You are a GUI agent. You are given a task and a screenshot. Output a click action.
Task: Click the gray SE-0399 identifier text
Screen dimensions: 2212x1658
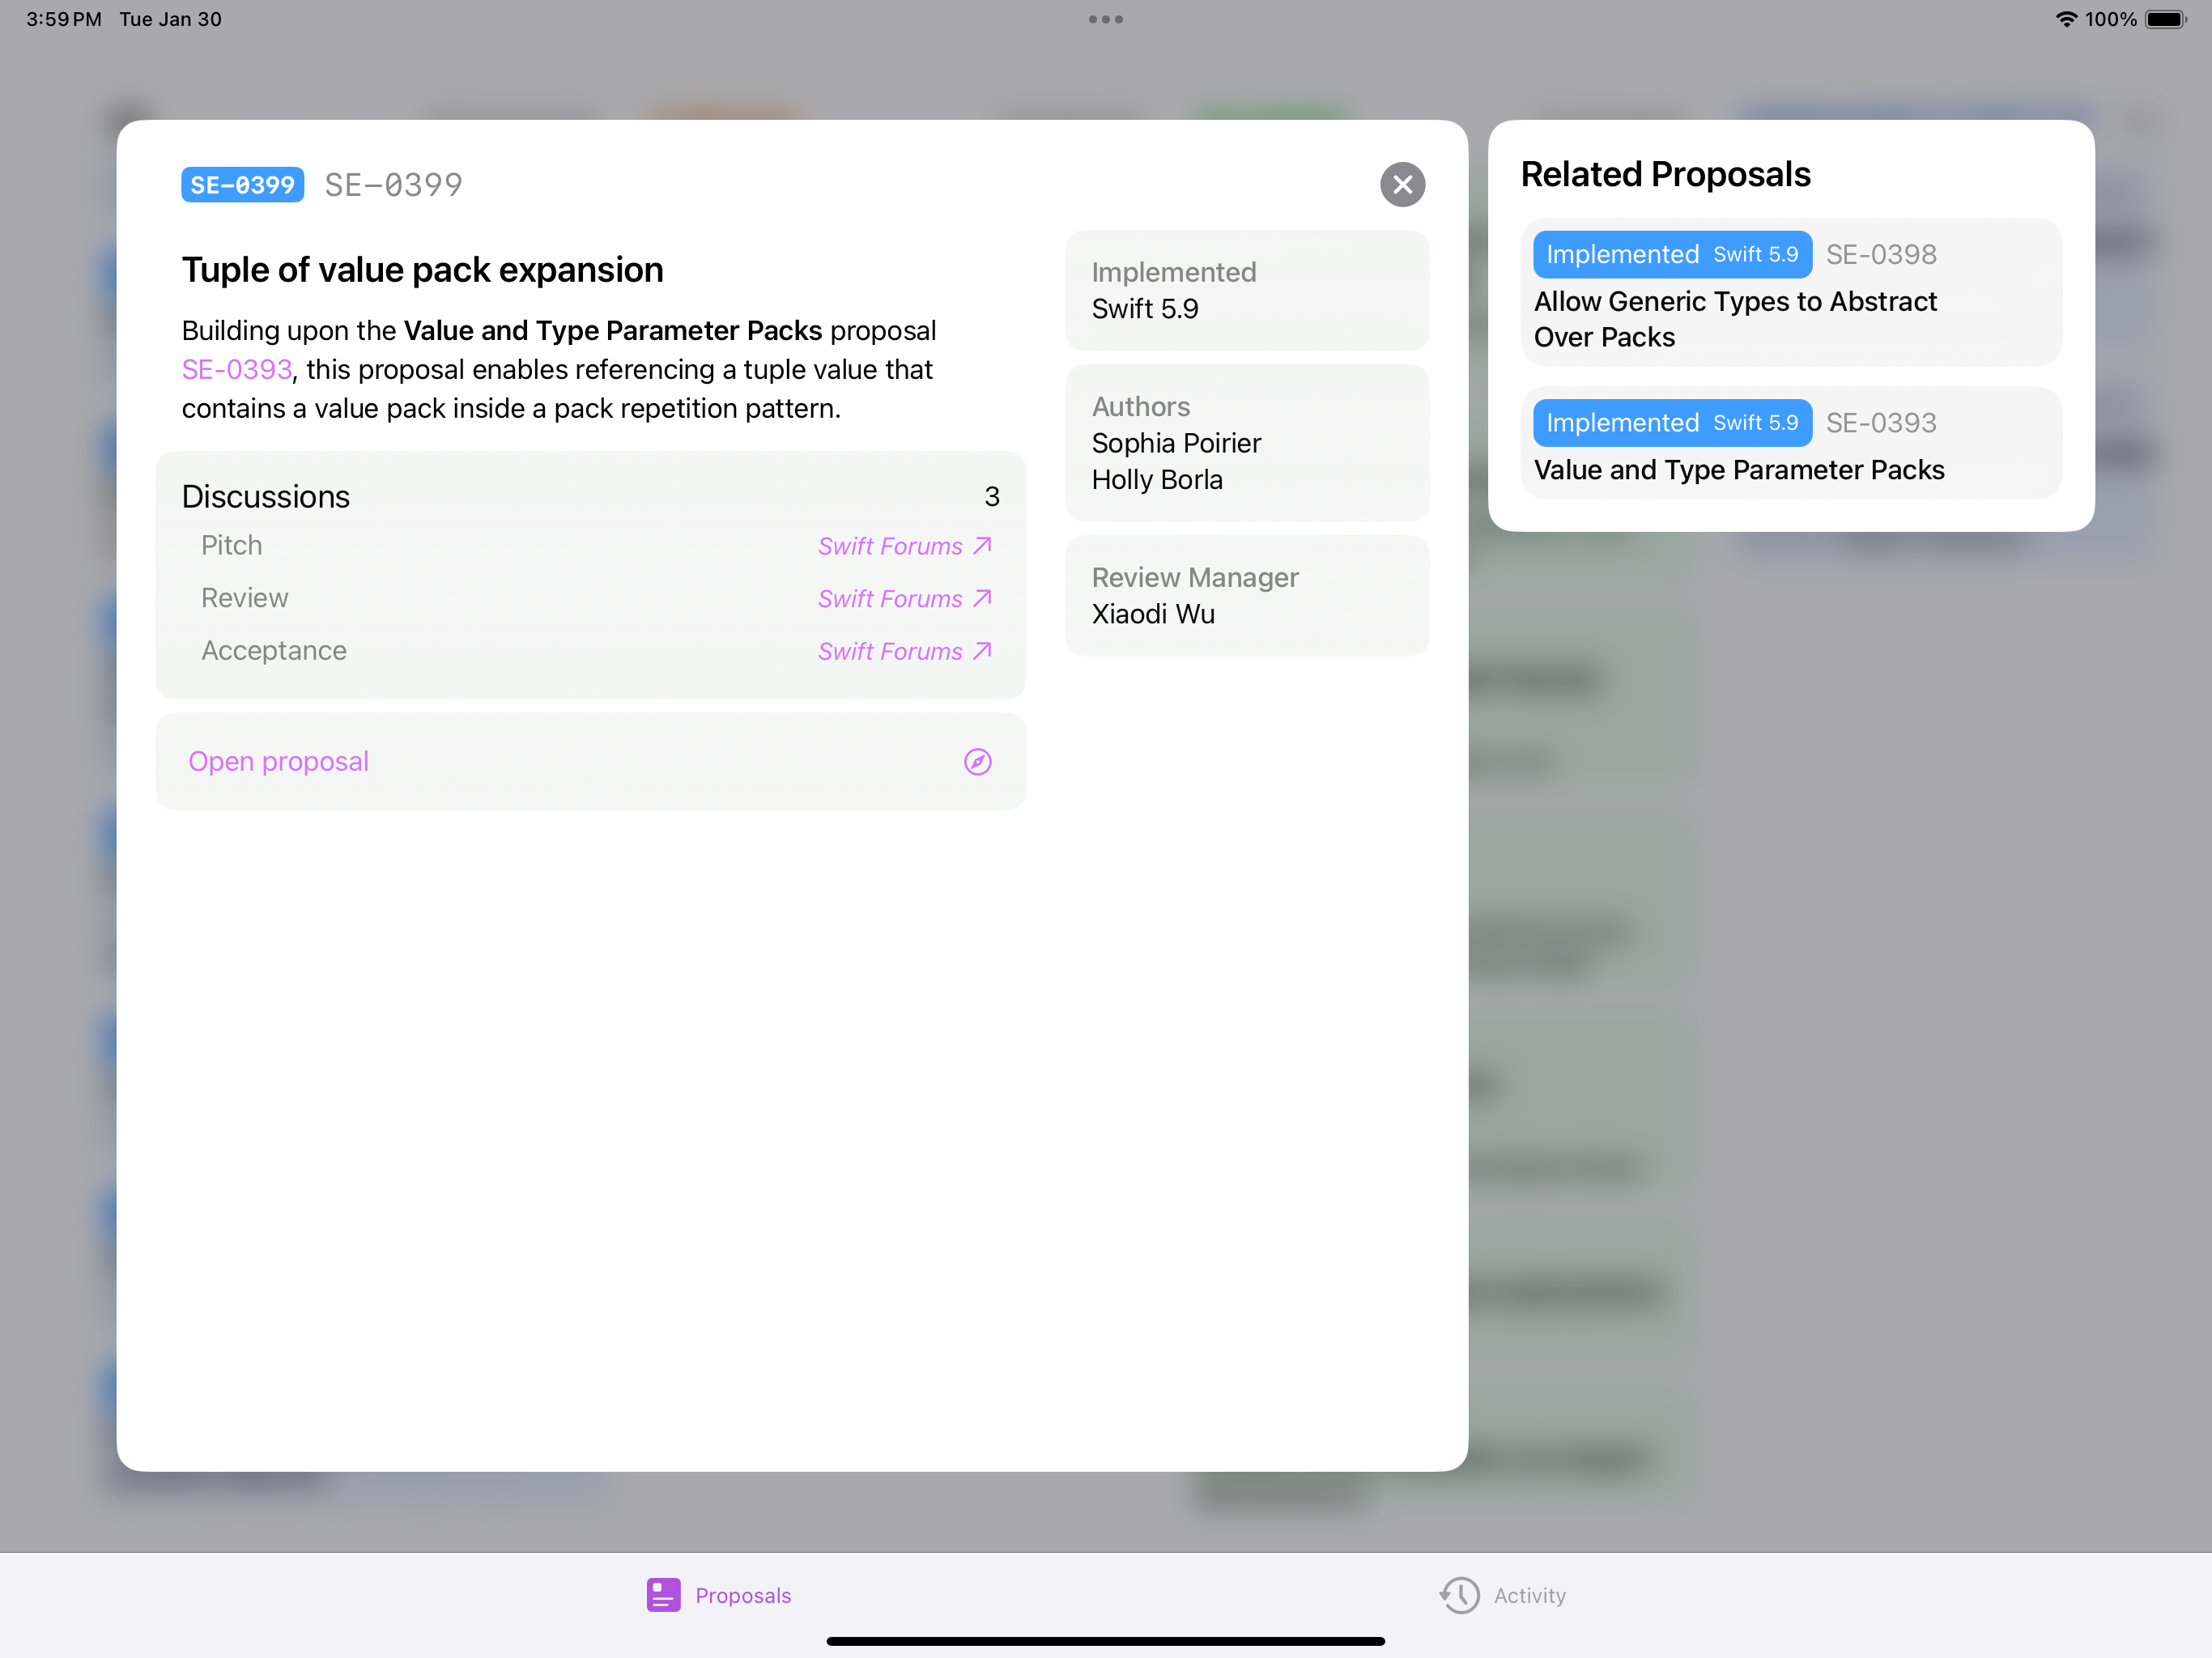point(393,185)
